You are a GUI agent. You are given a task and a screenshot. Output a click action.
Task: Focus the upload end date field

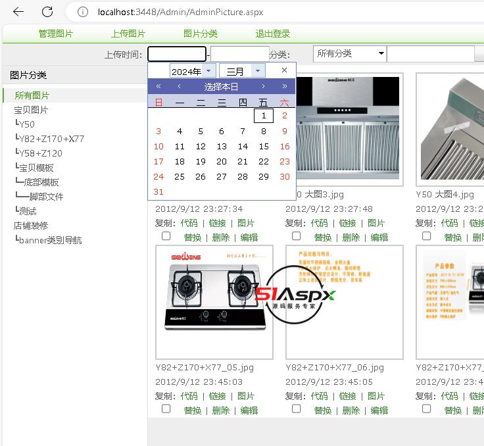240,54
